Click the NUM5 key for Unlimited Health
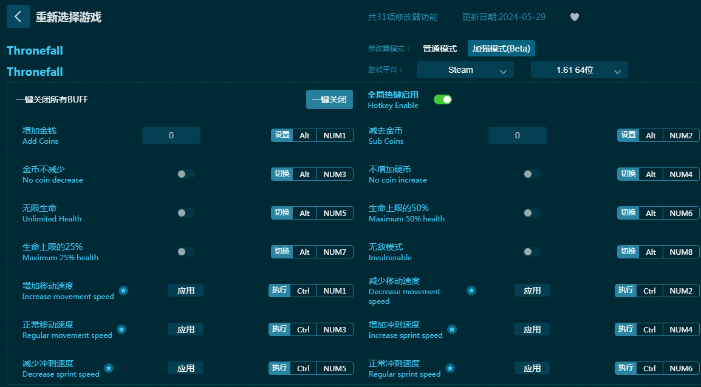This screenshot has width=701, height=387. (x=335, y=213)
